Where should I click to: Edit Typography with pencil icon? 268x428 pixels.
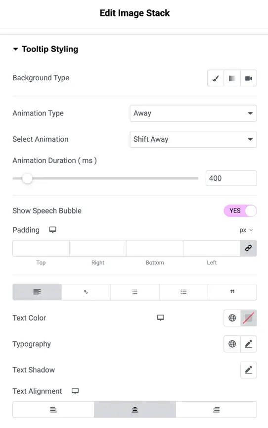(249, 344)
